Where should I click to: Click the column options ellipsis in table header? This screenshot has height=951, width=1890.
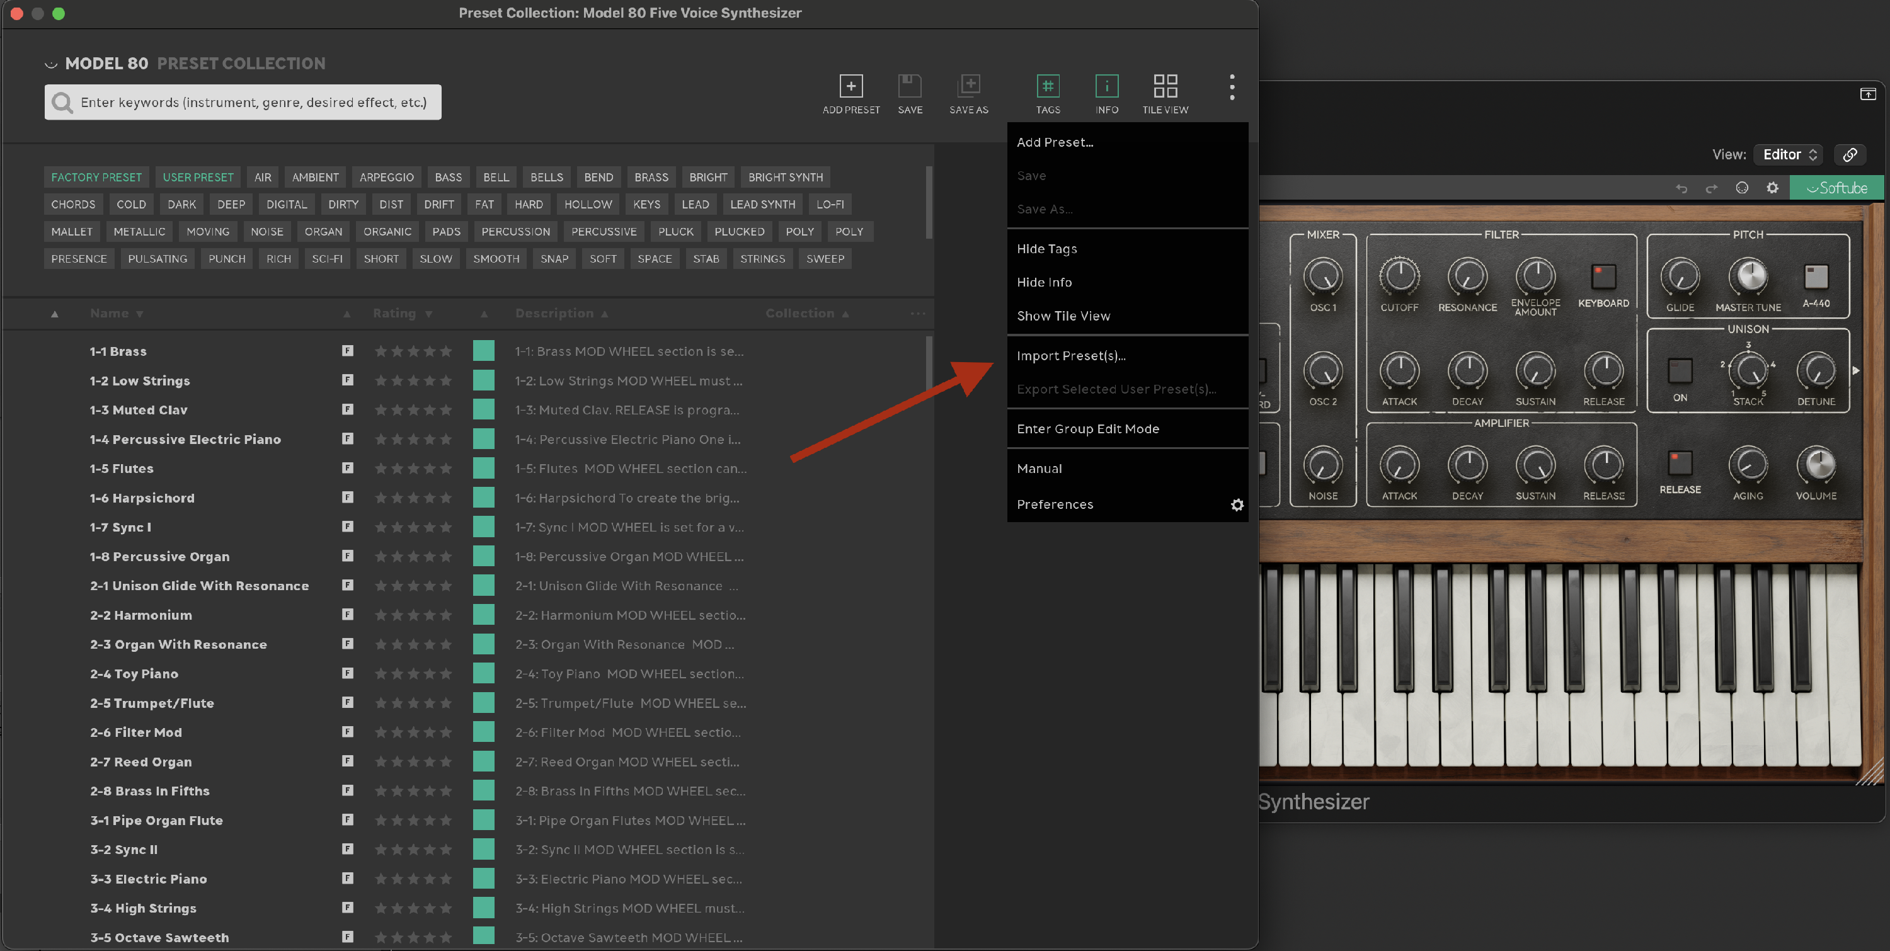click(x=917, y=313)
